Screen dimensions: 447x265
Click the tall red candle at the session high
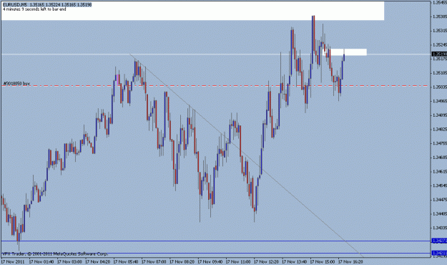point(313,34)
